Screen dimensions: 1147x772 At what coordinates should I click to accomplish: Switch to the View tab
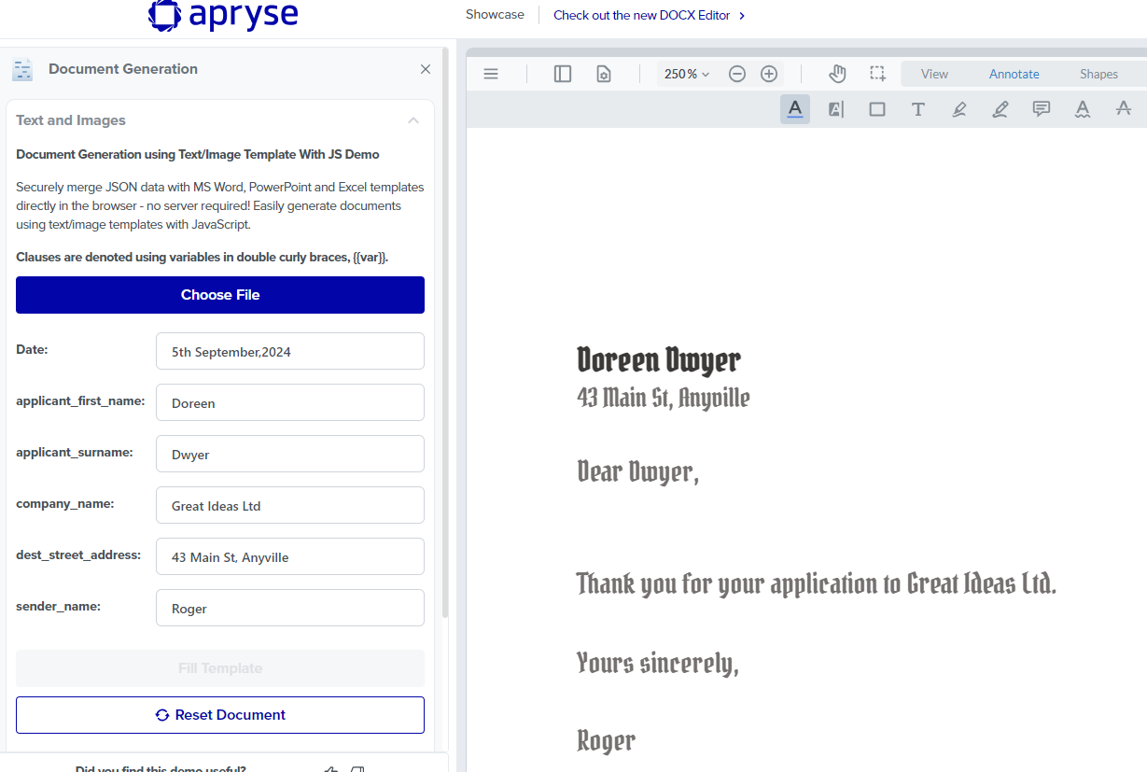click(933, 73)
